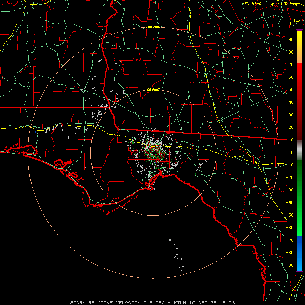Screen dimensions: 305x305
Task: Pick the dark blue segment of the color bar
Action: [299, 243]
